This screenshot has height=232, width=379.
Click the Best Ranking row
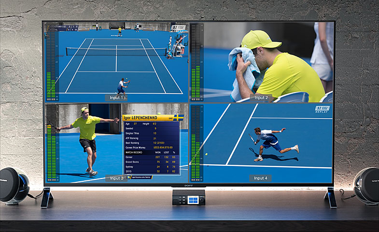pyautogui.click(x=152, y=143)
